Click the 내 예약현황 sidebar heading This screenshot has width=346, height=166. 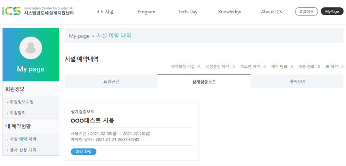(x=18, y=126)
